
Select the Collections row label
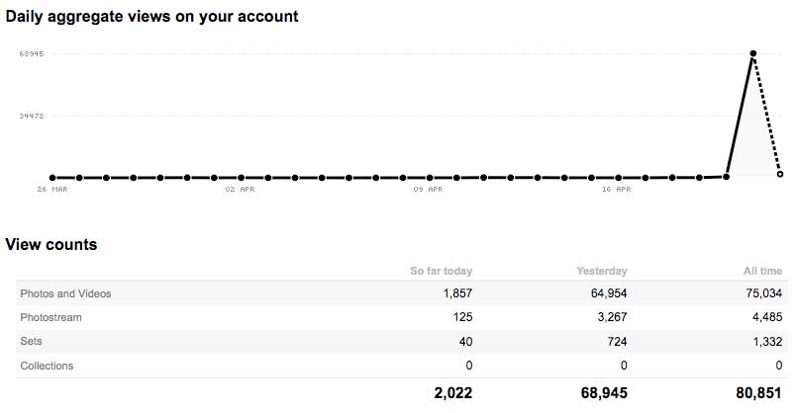click(x=47, y=365)
